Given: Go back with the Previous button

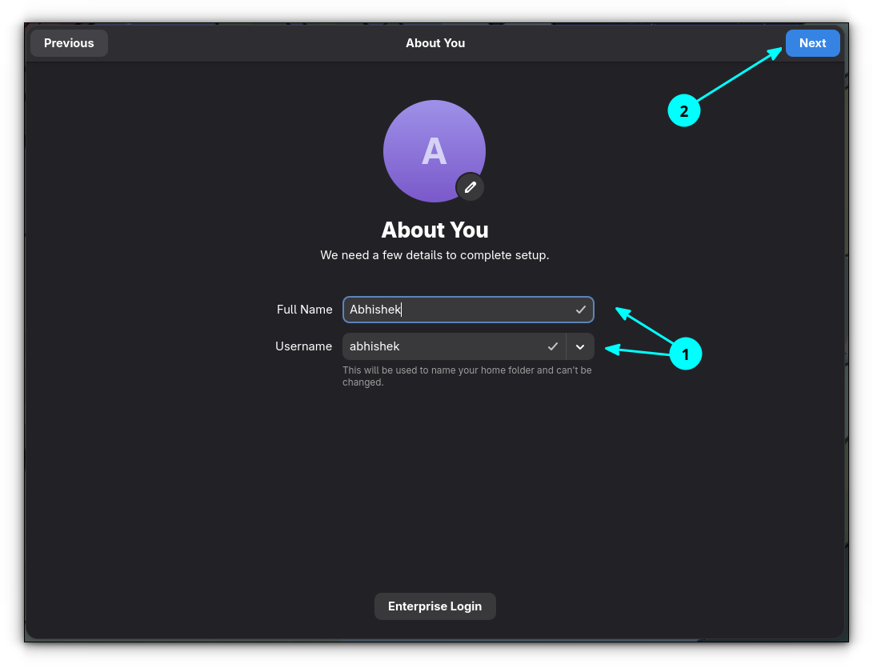Looking at the screenshot, I should pyautogui.click(x=69, y=43).
